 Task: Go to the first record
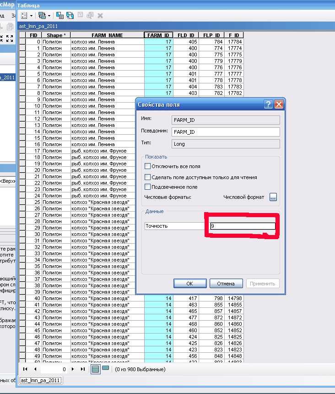pos(25,369)
